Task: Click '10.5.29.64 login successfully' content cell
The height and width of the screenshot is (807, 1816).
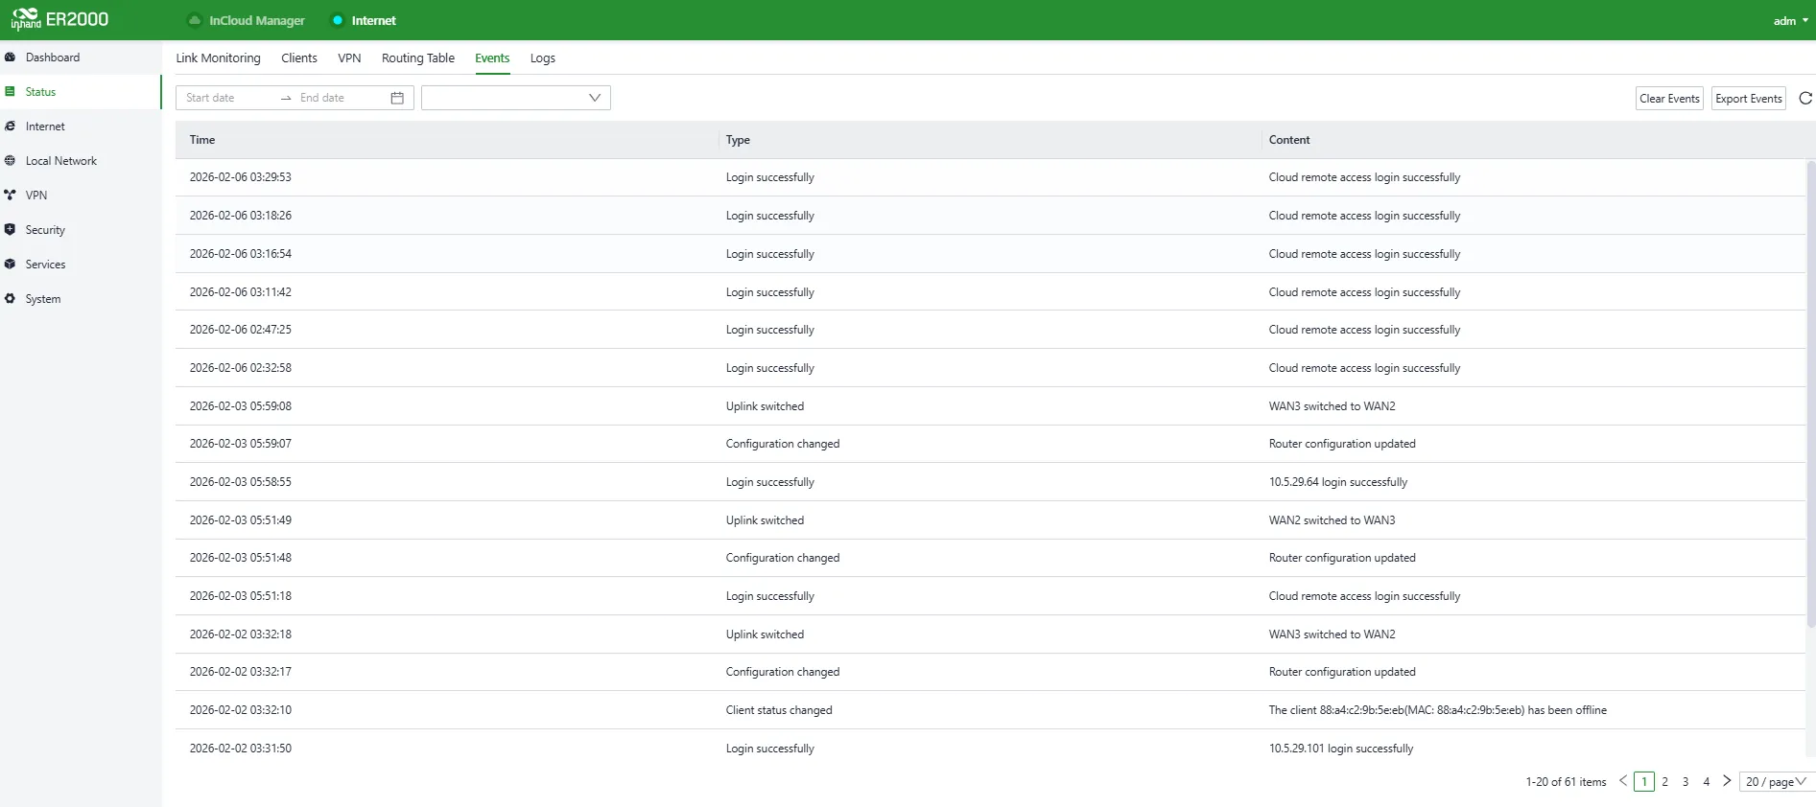Action: click(1338, 482)
